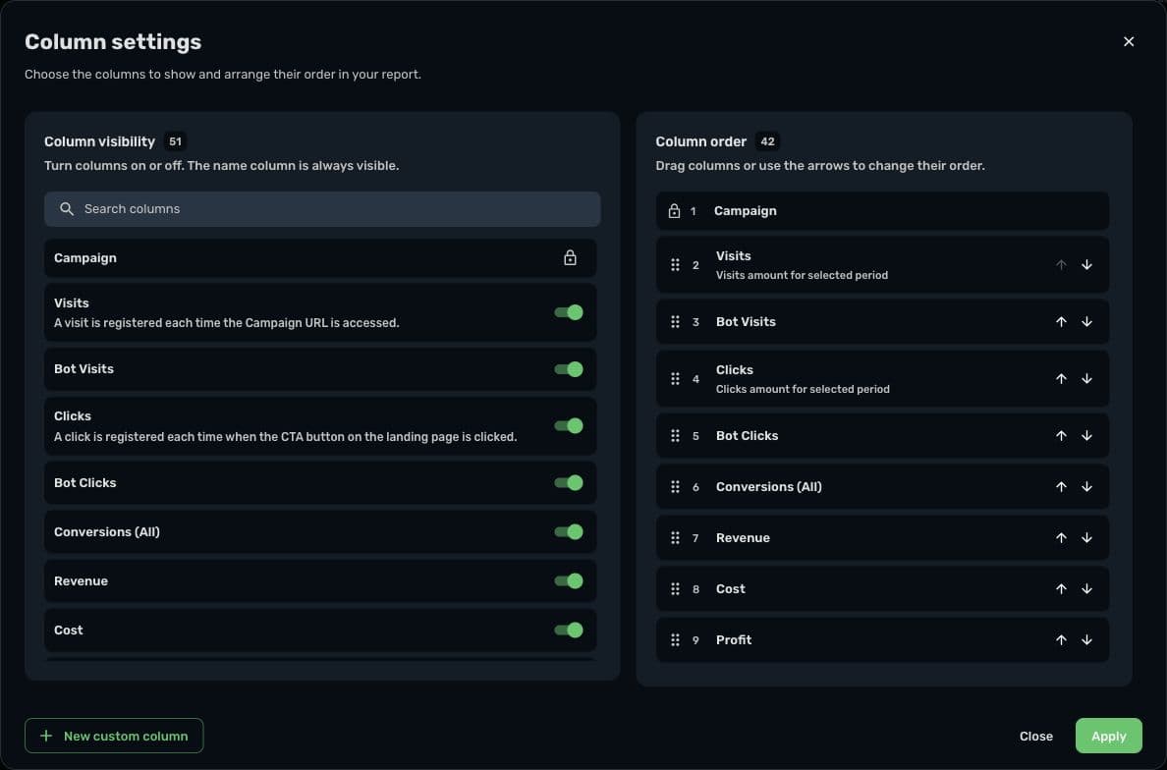
Task: Move Conversions (All) down
Action: click(x=1086, y=486)
